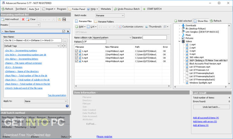233x139 pixels.
Task: Uncheck the 1.mp4 file checkbox
Action: tap(76, 51)
